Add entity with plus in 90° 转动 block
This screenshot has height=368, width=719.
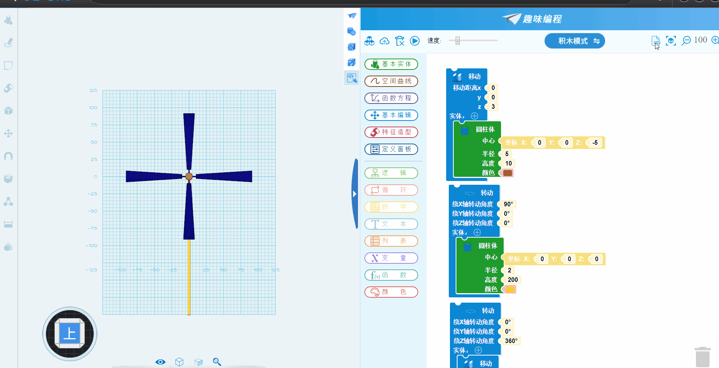477,232
